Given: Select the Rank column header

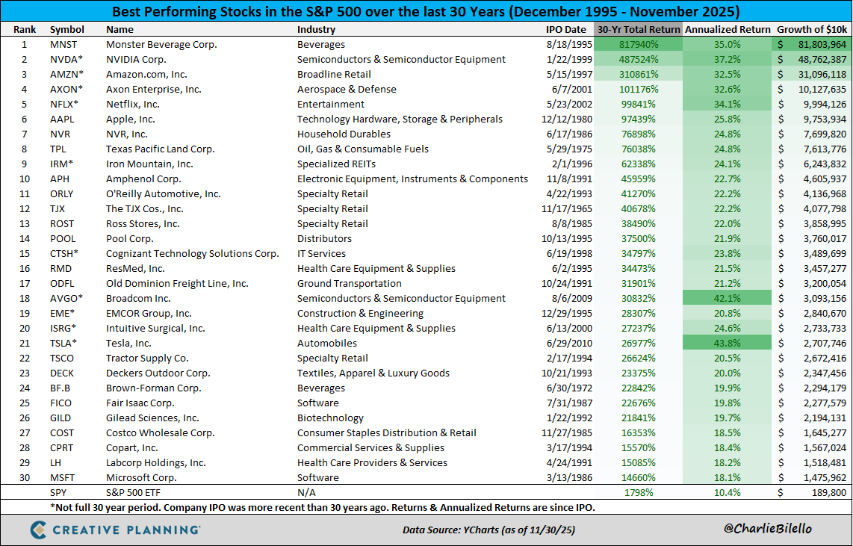Looking at the screenshot, I should point(25,30).
